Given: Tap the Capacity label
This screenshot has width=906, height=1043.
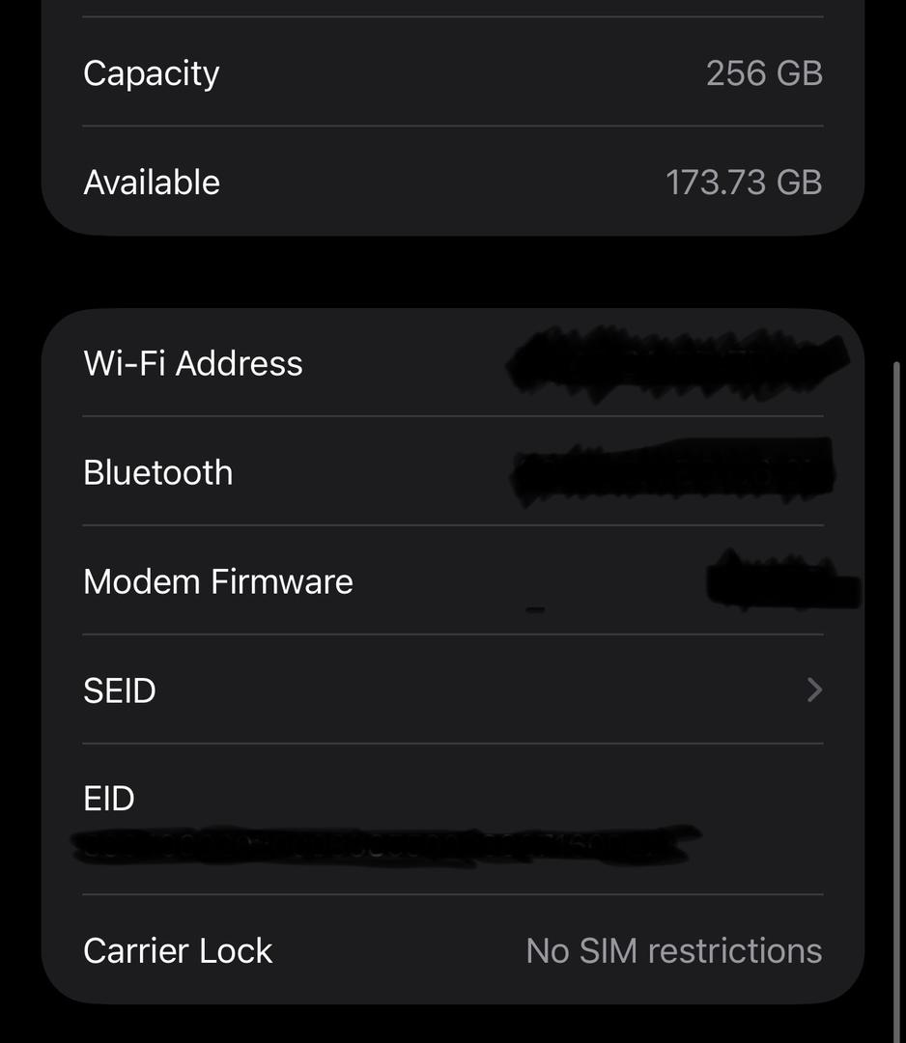Looking at the screenshot, I should pyautogui.click(x=152, y=73).
